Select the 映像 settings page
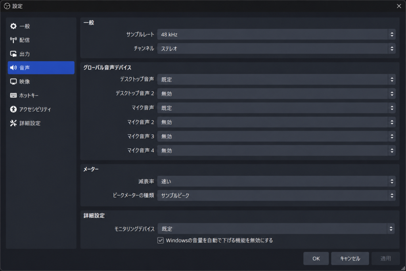 [x=41, y=82]
